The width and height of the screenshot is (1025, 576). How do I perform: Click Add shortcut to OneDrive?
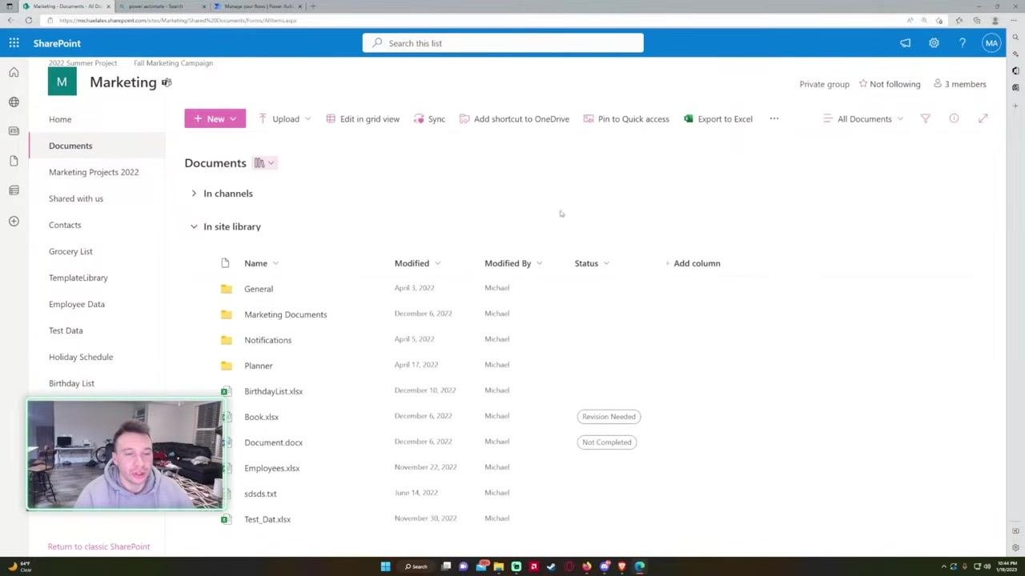point(514,118)
